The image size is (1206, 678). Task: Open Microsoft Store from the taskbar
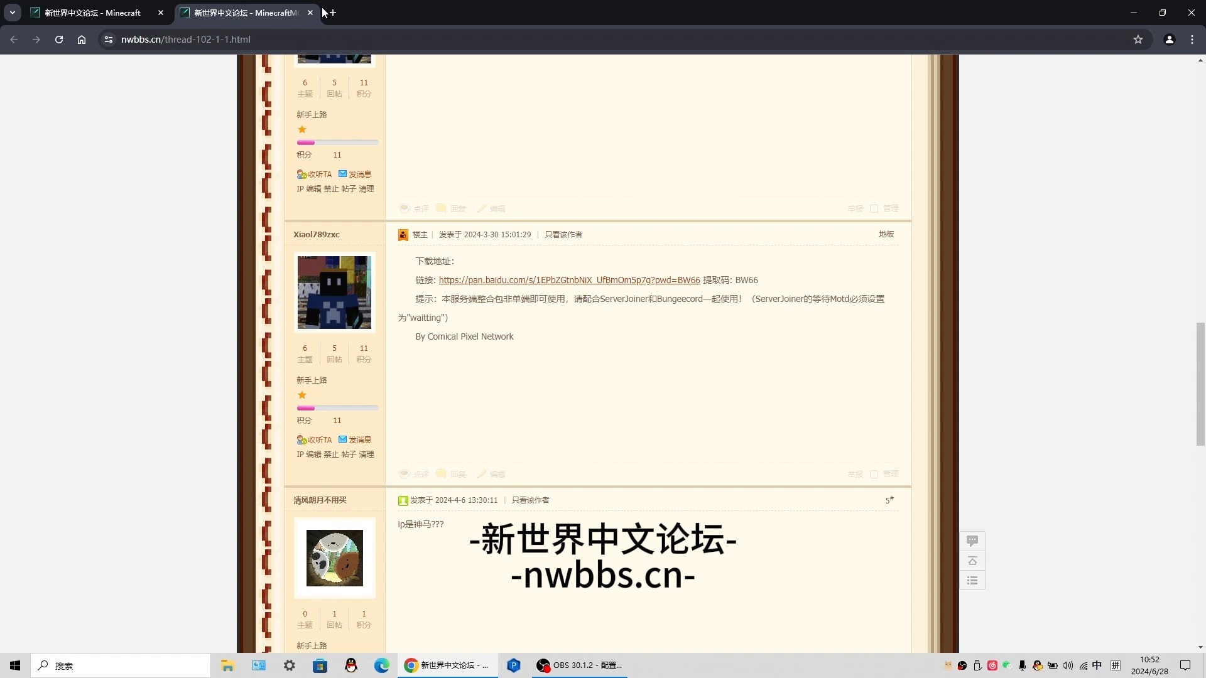320,665
